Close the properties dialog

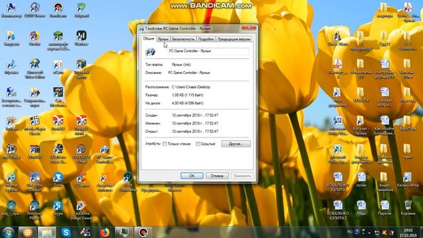click(x=249, y=28)
